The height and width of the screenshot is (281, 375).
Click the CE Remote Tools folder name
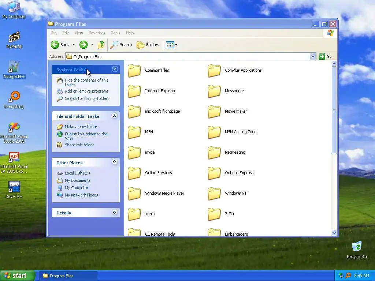pyautogui.click(x=160, y=234)
